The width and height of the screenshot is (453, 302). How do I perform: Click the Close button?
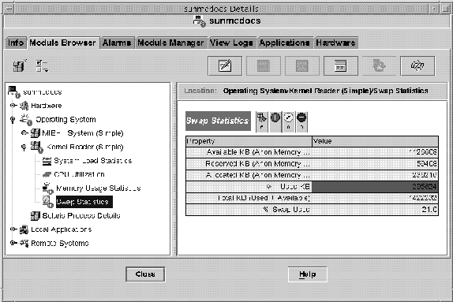click(145, 274)
